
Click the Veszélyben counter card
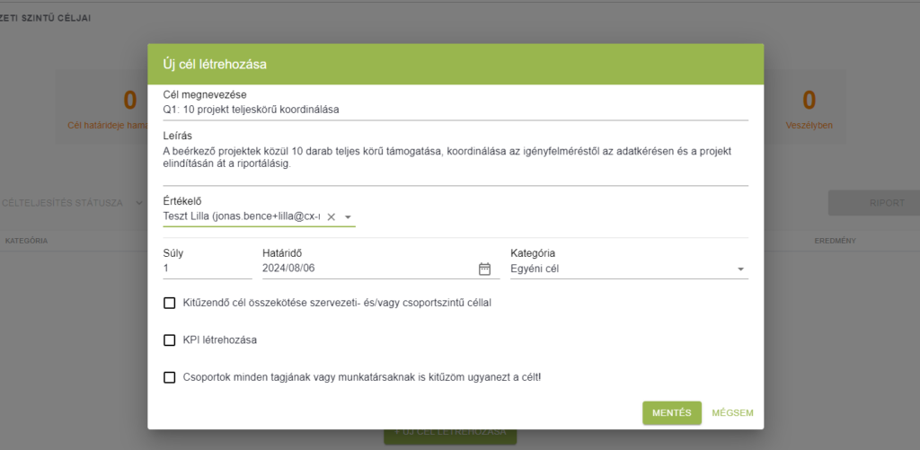pos(809,110)
